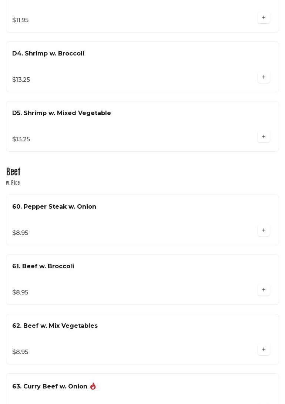This screenshot has width=285, height=404.
Task: Add 62. Beef w. Mix Vegetables with plus
Action: (264, 349)
